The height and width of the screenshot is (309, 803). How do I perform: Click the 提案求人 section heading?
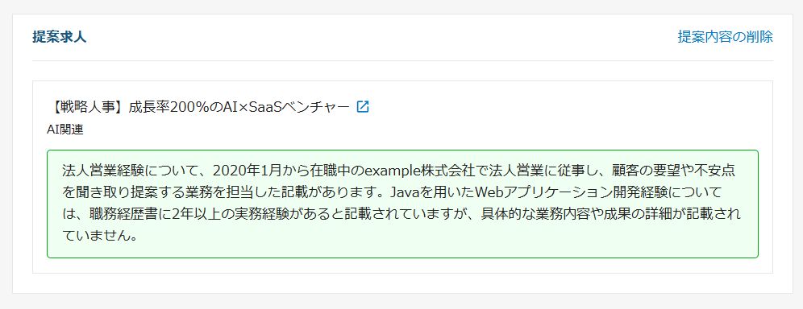pyautogui.click(x=60, y=37)
